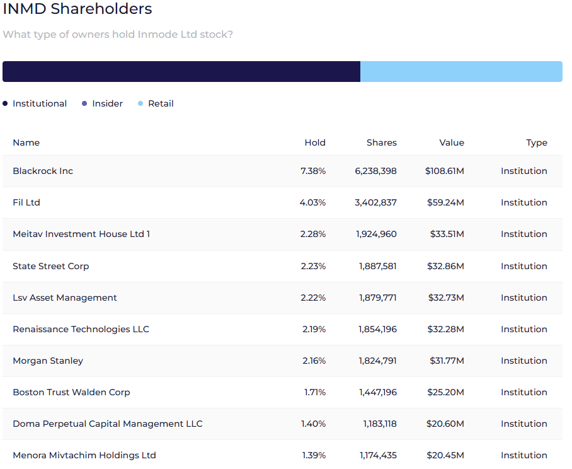This screenshot has height=469, width=572.
Task: Click Institution type in Blackrock row
Action: click(524, 171)
